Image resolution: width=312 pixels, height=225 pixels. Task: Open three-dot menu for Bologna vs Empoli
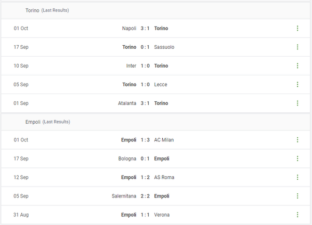297,158
